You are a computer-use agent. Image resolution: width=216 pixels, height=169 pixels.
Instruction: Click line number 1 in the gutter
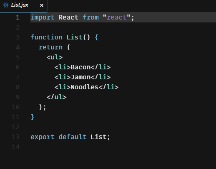(x=18, y=17)
